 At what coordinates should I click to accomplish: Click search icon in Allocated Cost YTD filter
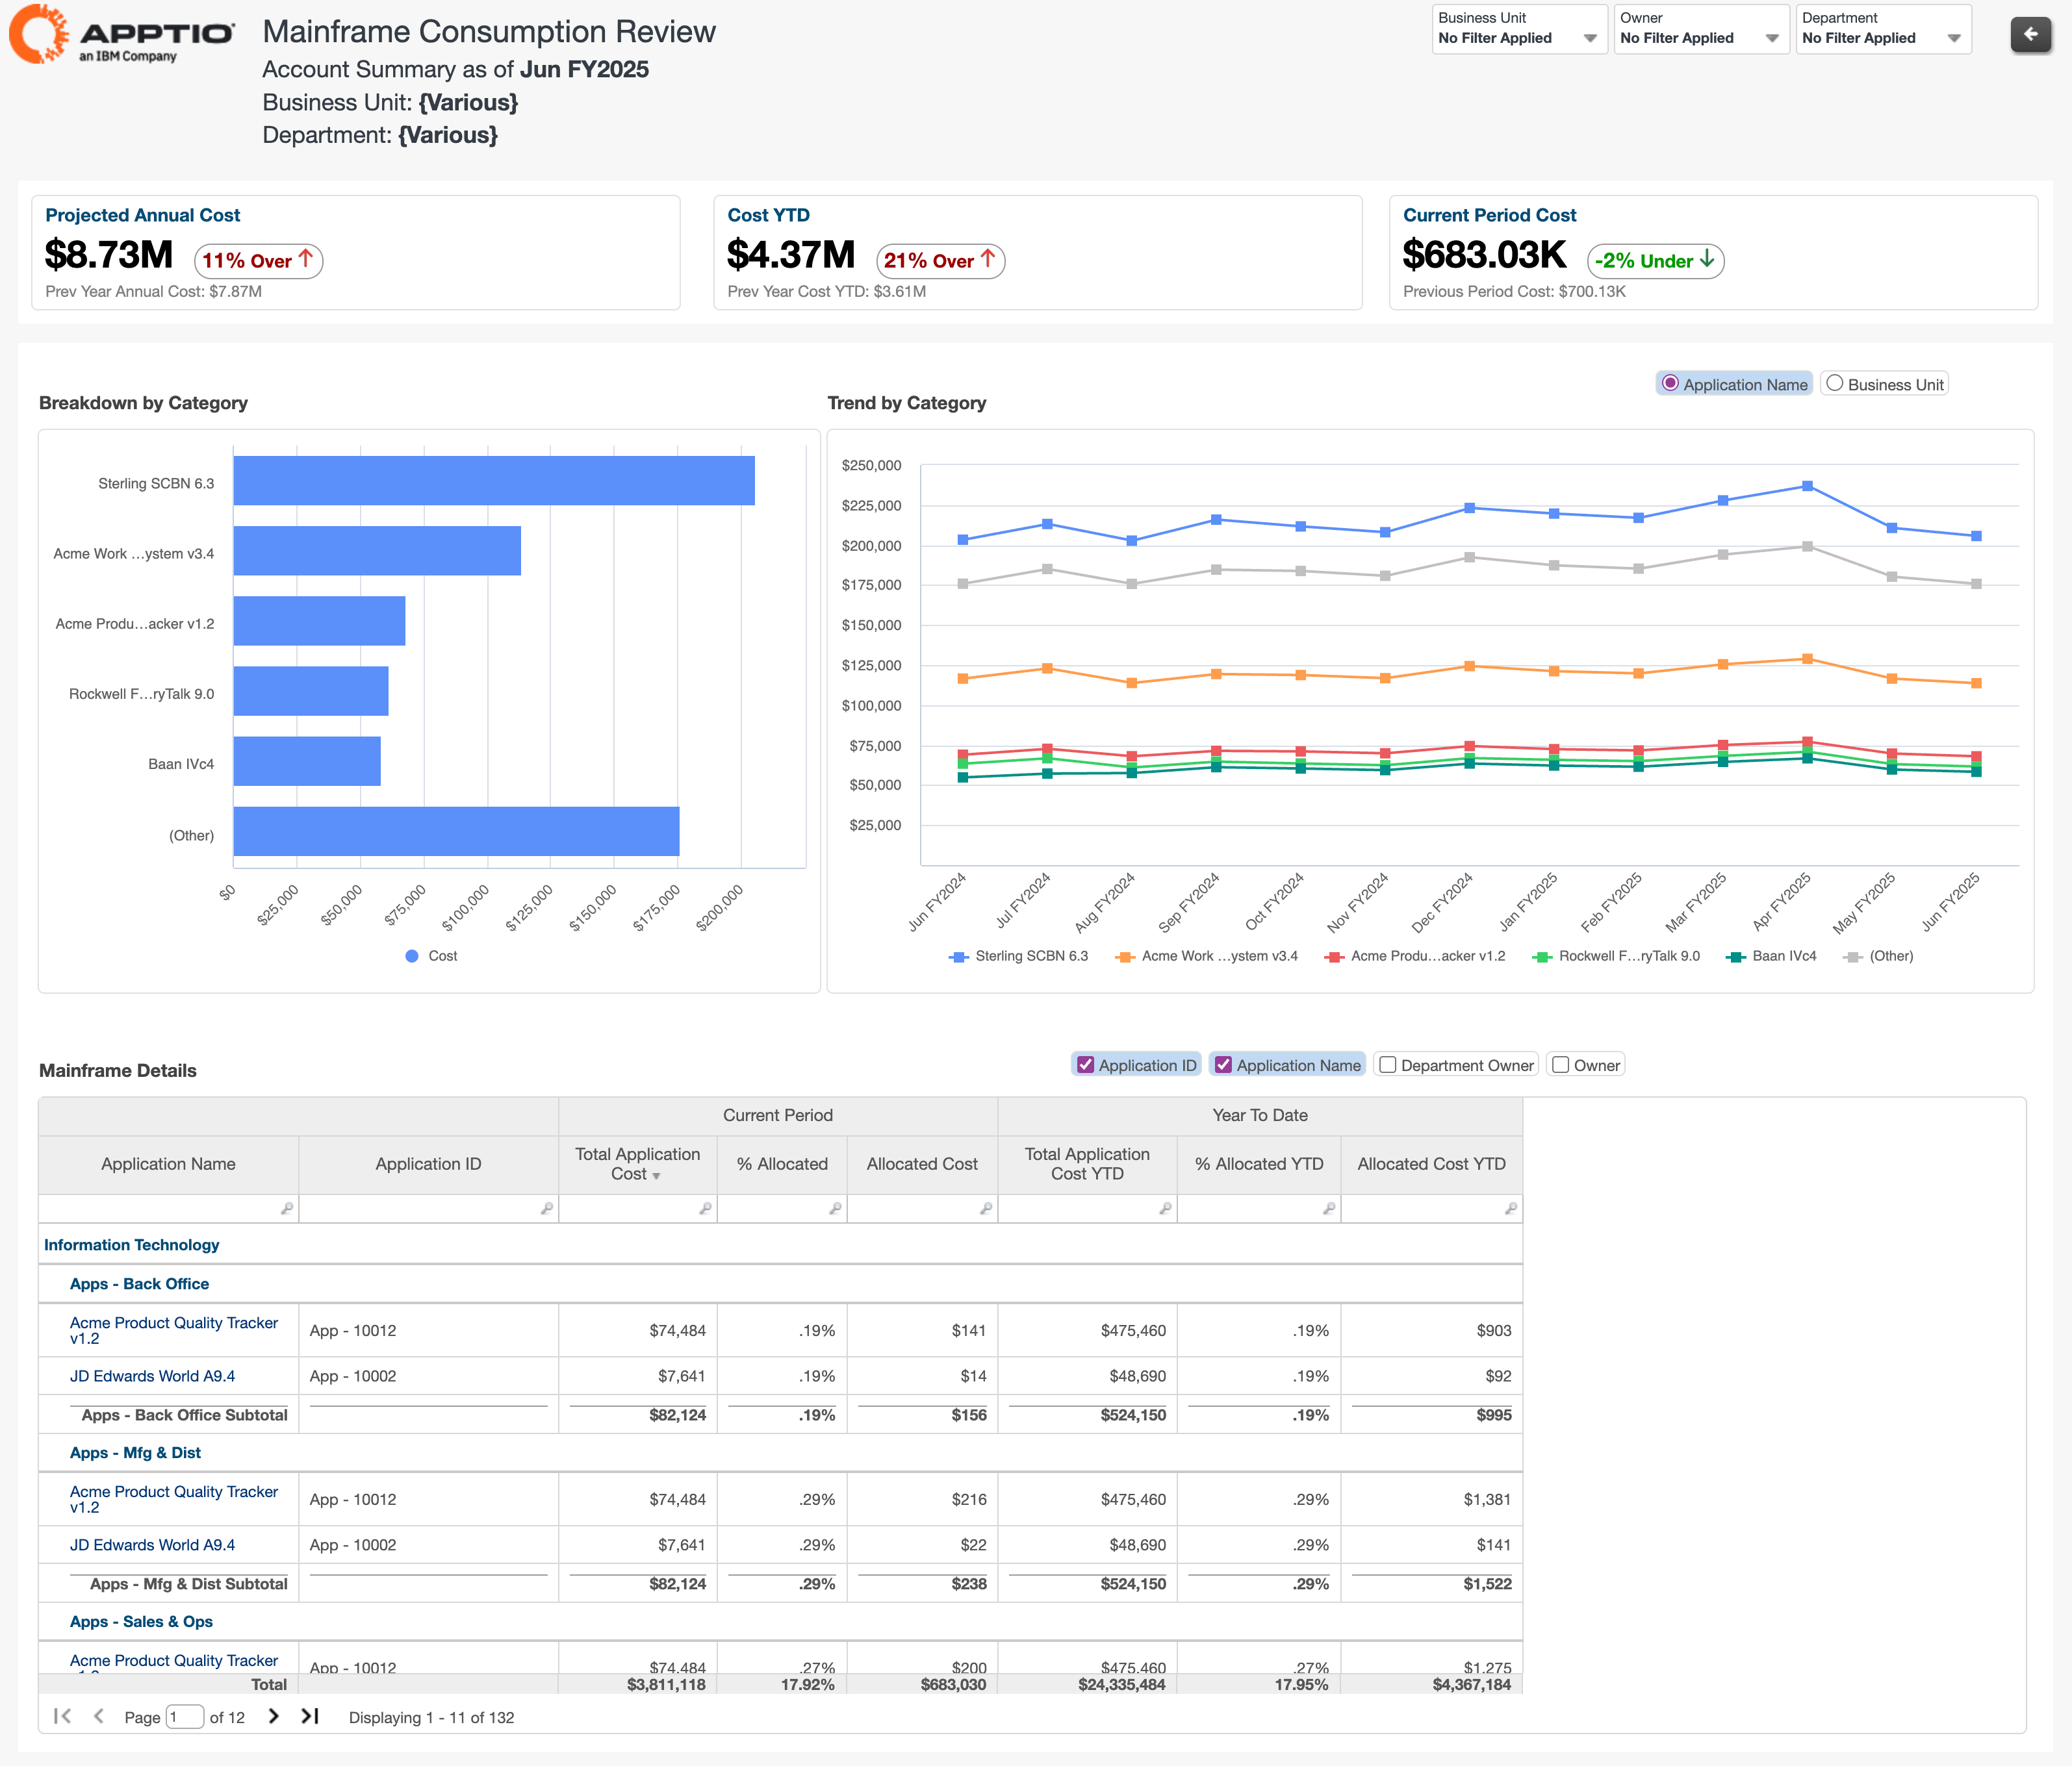1510,1208
